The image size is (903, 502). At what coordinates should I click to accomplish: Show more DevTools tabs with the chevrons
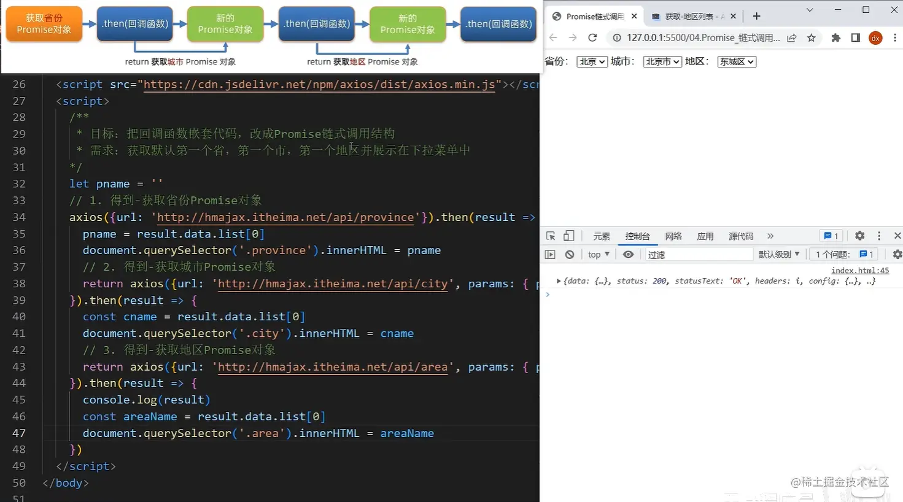click(770, 236)
